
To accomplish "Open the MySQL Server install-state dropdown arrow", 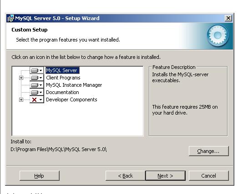I will pos(41,70).
